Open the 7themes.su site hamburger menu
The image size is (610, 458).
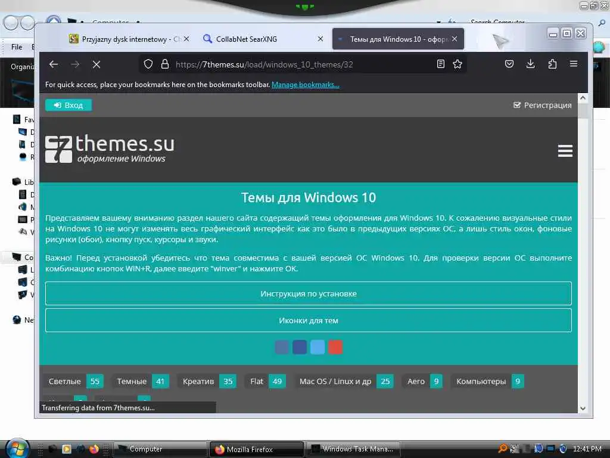(x=565, y=151)
